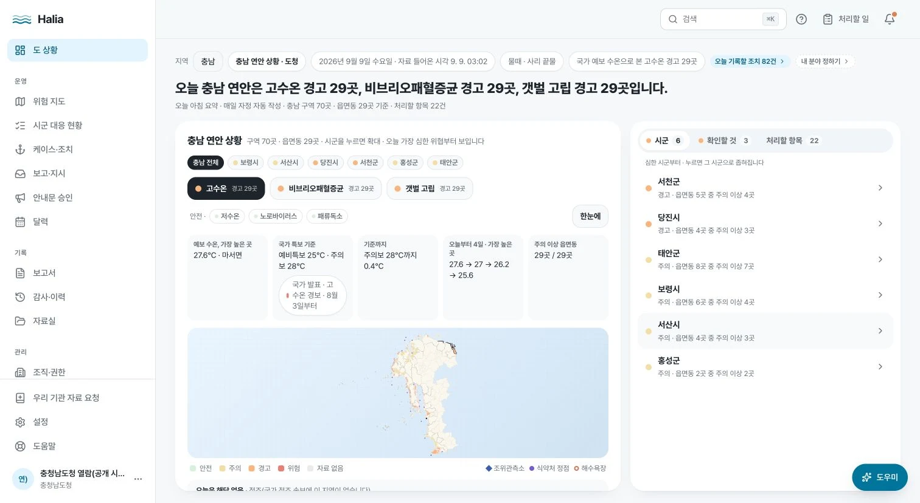Open the account more options ellipsis
The height and width of the screenshot is (503, 920).
[138, 479]
